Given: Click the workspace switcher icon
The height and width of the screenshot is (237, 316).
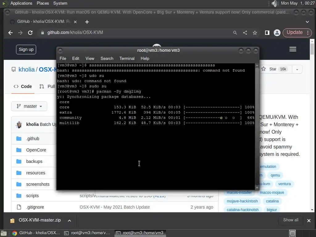Looking at the screenshot, I should (x=293, y=233).
